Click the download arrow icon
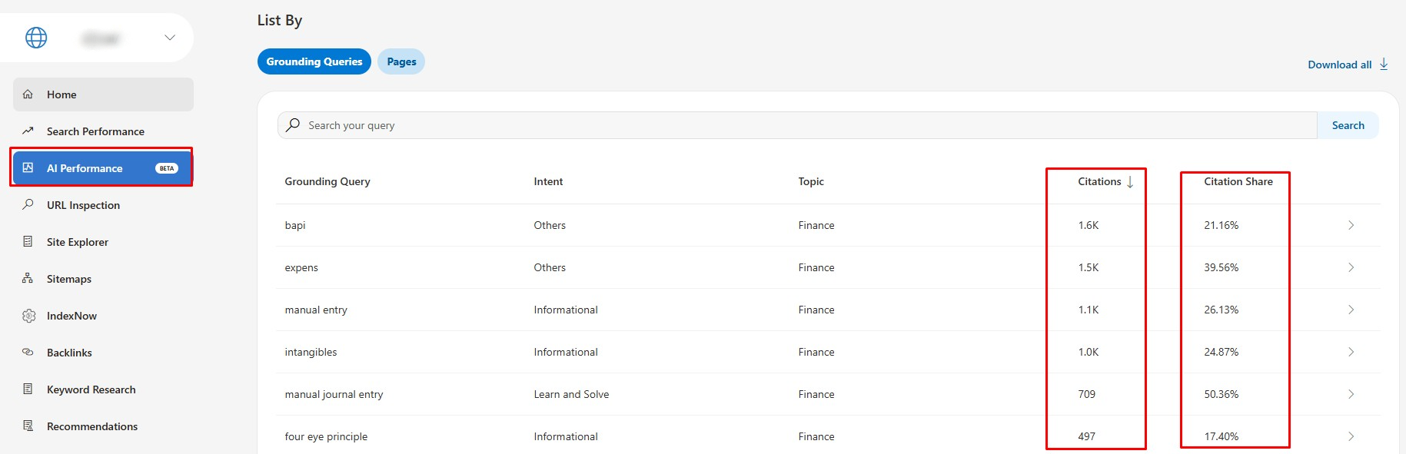1406x454 pixels. tap(1384, 64)
